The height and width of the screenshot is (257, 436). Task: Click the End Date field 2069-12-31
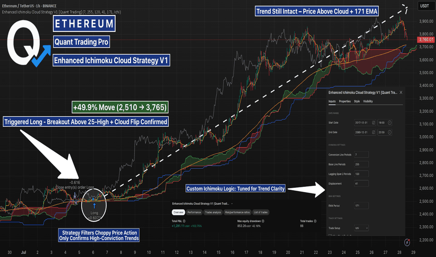click(x=365, y=132)
